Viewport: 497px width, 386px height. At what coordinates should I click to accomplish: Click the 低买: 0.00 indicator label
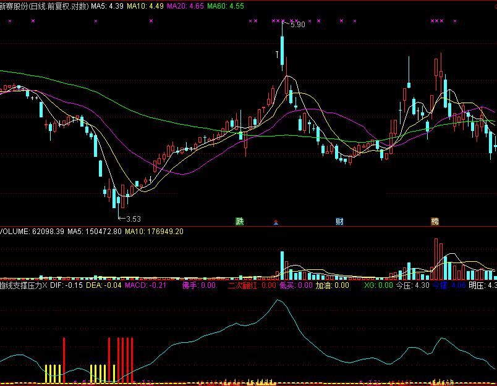click(296, 285)
